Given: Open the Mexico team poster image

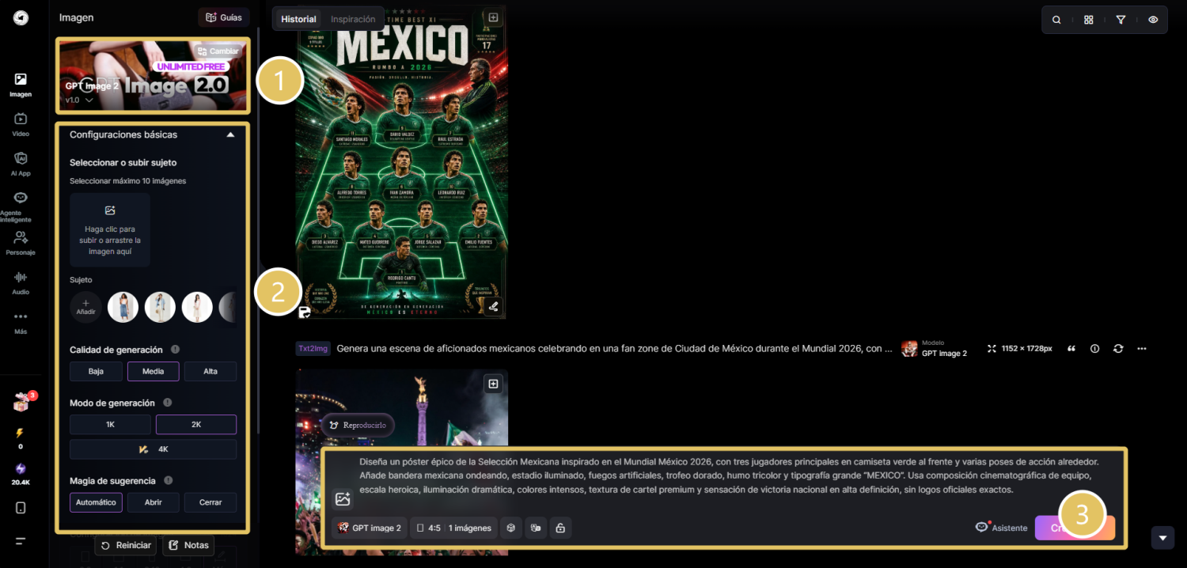Looking at the screenshot, I should pyautogui.click(x=400, y=161).
